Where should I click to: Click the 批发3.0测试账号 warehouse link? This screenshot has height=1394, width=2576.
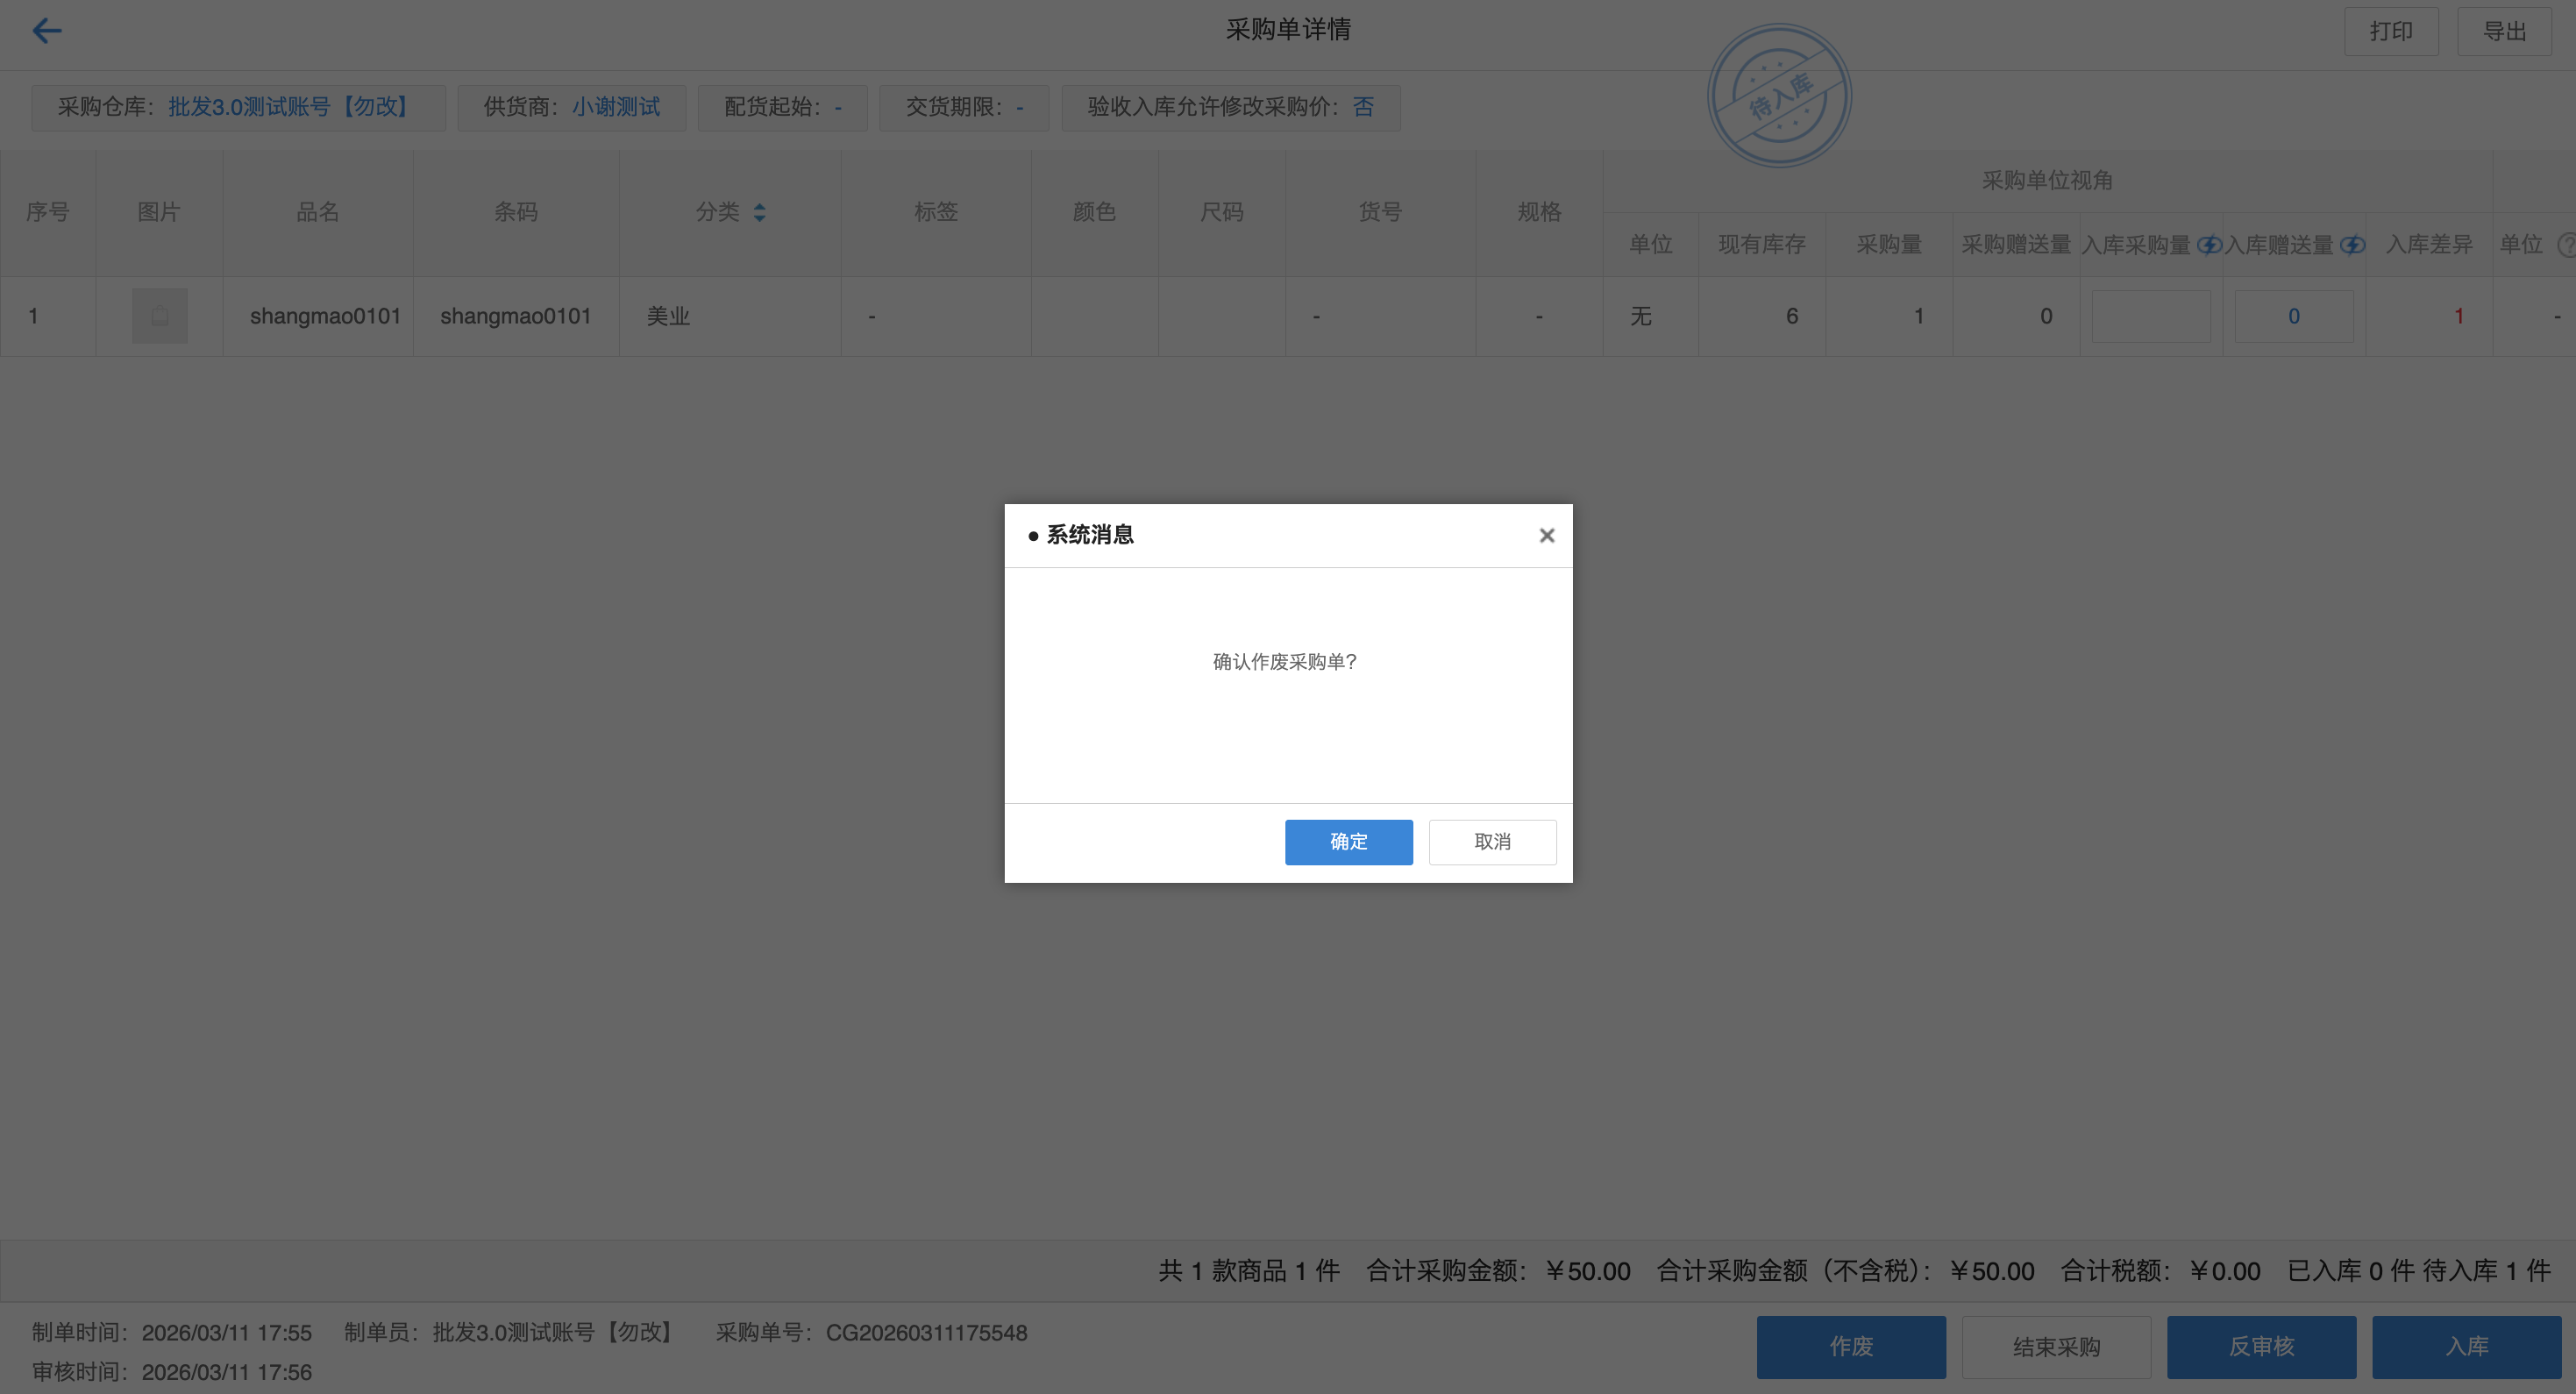(290, 107)
